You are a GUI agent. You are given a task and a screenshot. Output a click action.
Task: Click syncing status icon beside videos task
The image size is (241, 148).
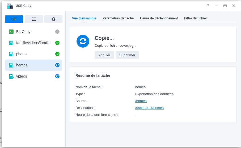point(57,76)
